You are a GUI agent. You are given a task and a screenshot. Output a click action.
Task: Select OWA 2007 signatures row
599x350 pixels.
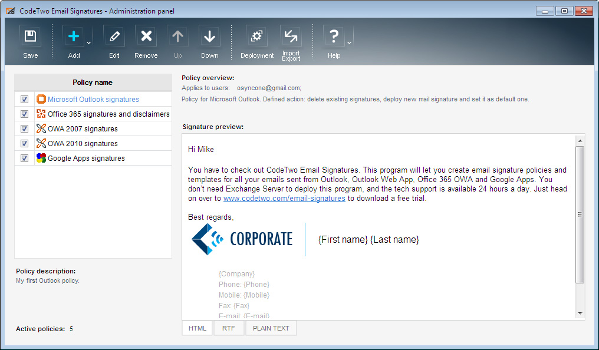pos(93,128)
